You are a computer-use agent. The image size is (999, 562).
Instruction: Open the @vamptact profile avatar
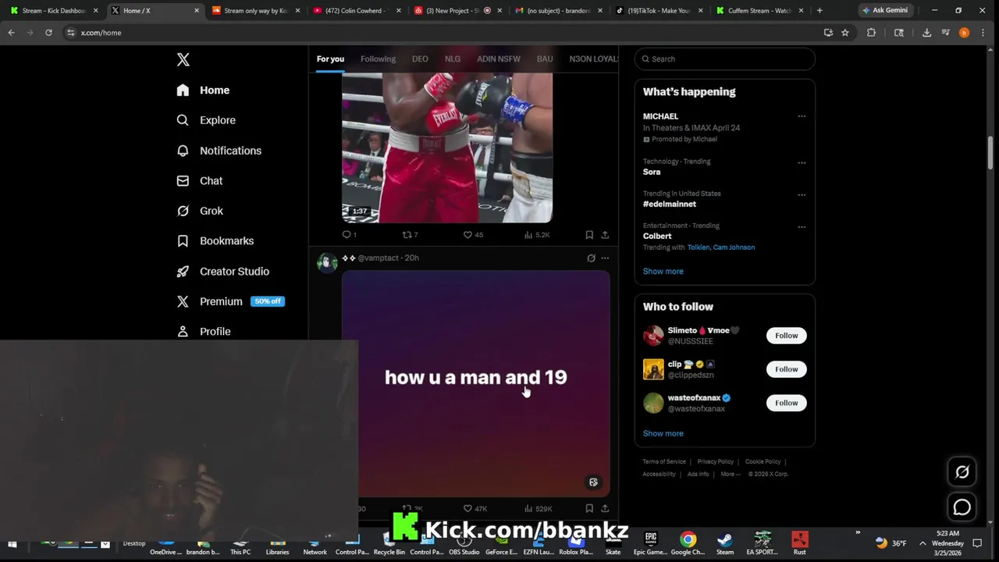(327, 262)
